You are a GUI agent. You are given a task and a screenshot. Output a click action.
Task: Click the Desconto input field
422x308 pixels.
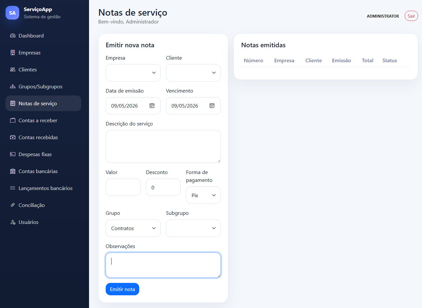(x=163, y=187)
